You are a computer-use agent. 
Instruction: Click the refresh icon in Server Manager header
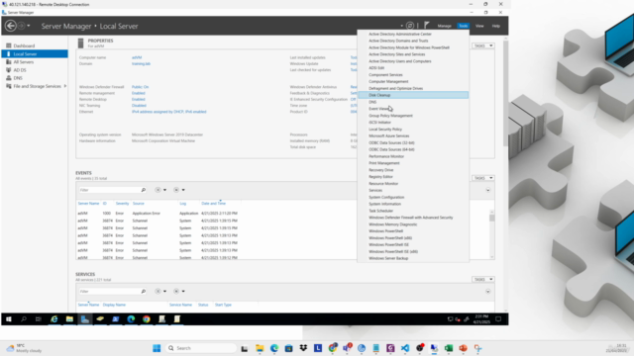(x=409, y=26)
